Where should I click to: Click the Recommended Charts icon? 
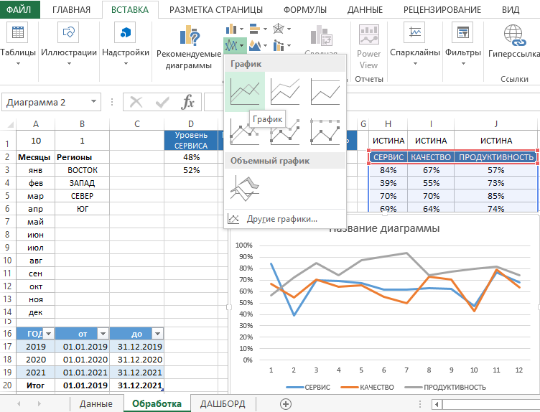point(190,36)
